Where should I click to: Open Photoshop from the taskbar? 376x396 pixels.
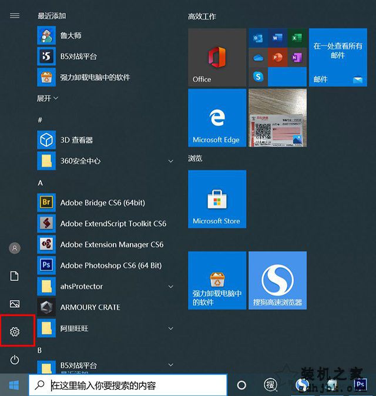coord(360,385)
